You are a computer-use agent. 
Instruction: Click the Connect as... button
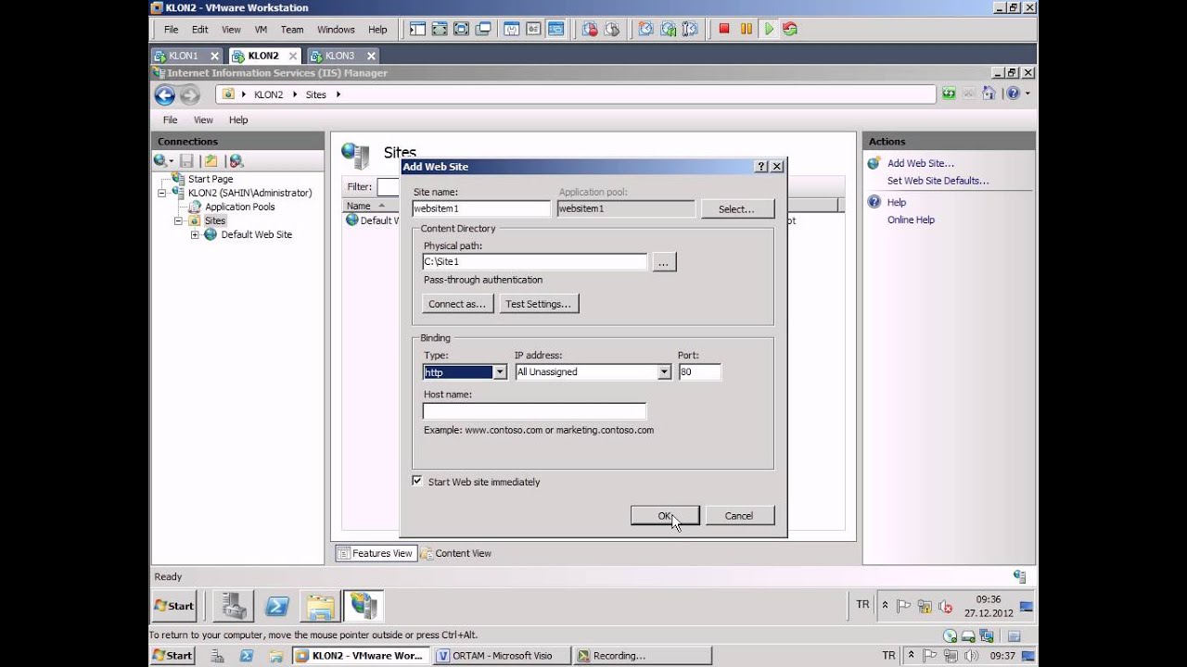pyautogui.click(x=458, y=304)
